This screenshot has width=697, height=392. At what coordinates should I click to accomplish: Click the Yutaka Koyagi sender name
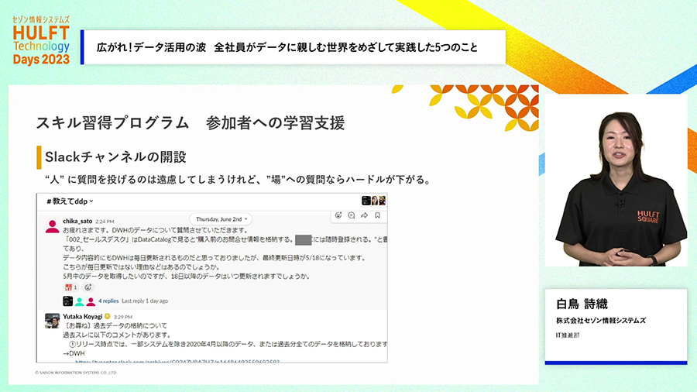(x=84, y=316)
